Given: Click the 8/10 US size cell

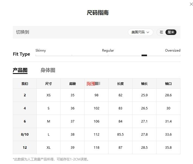Looking at the screenshot, I should point(25,134).
